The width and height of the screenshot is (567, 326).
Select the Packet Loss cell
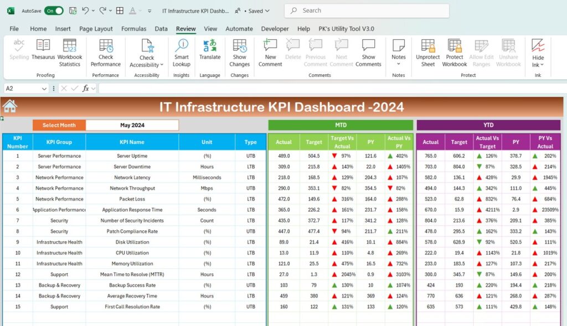tap(132, 199)
